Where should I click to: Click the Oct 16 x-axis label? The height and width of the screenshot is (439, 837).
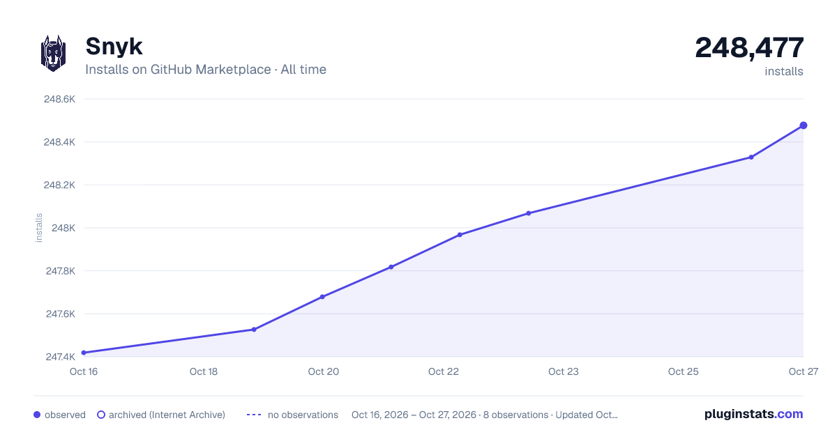click(84, 371)
